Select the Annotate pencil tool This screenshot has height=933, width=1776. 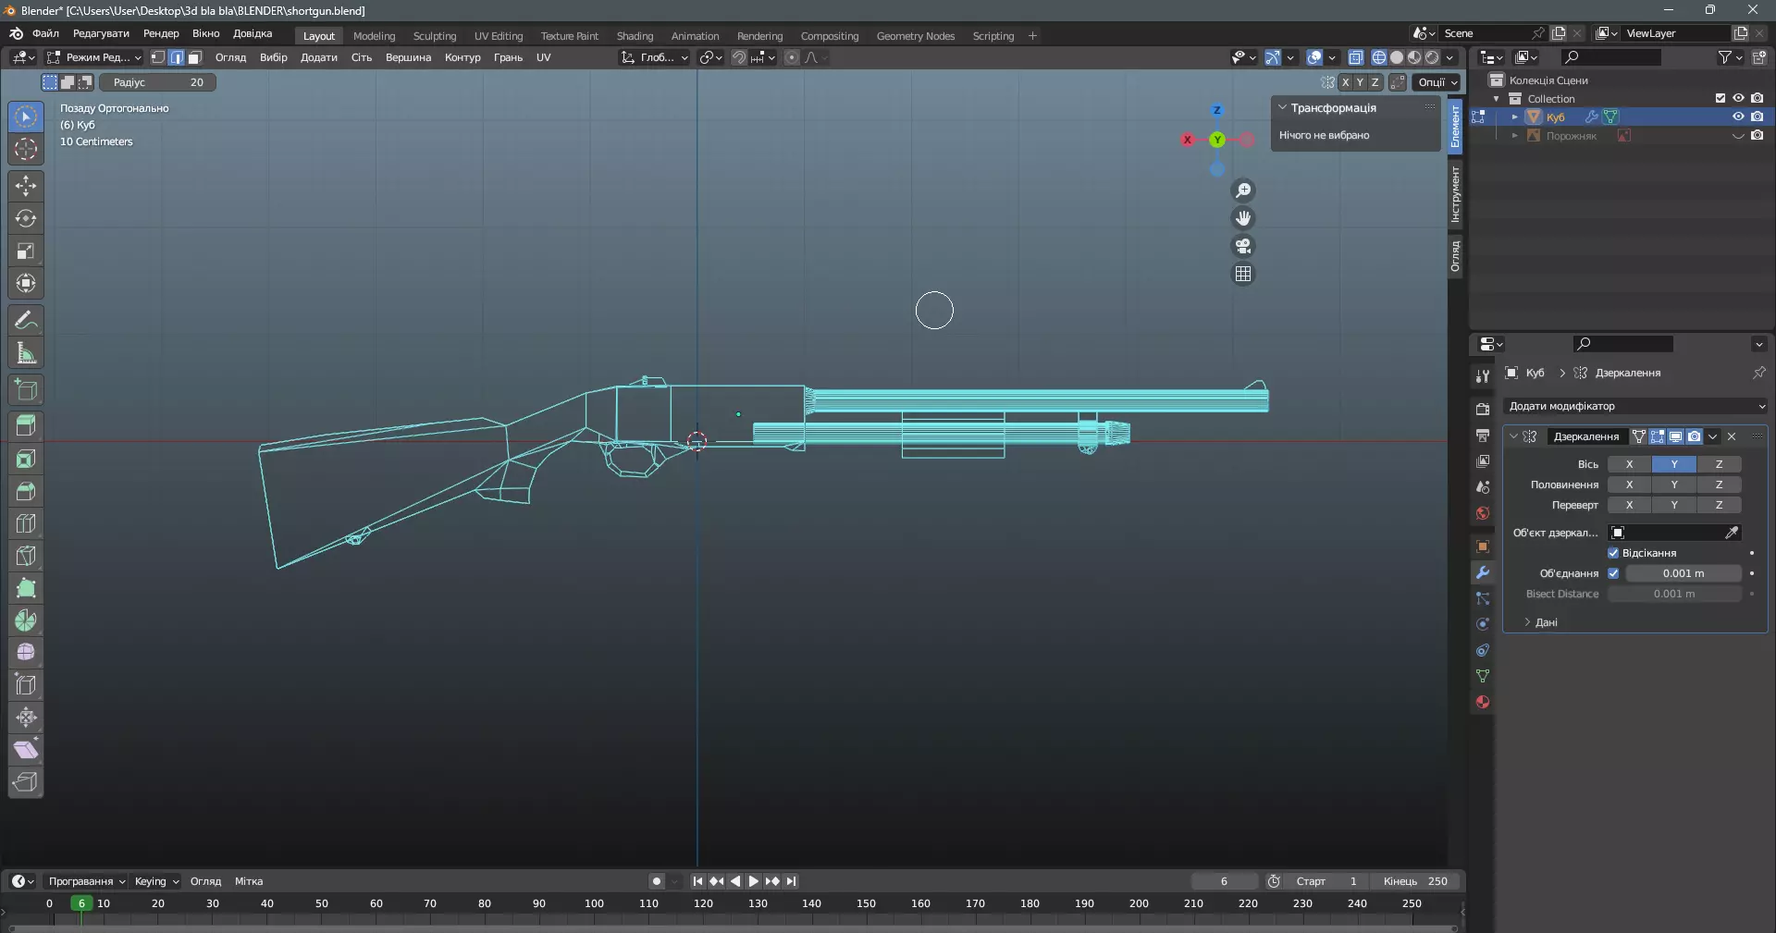pos(26,320)
